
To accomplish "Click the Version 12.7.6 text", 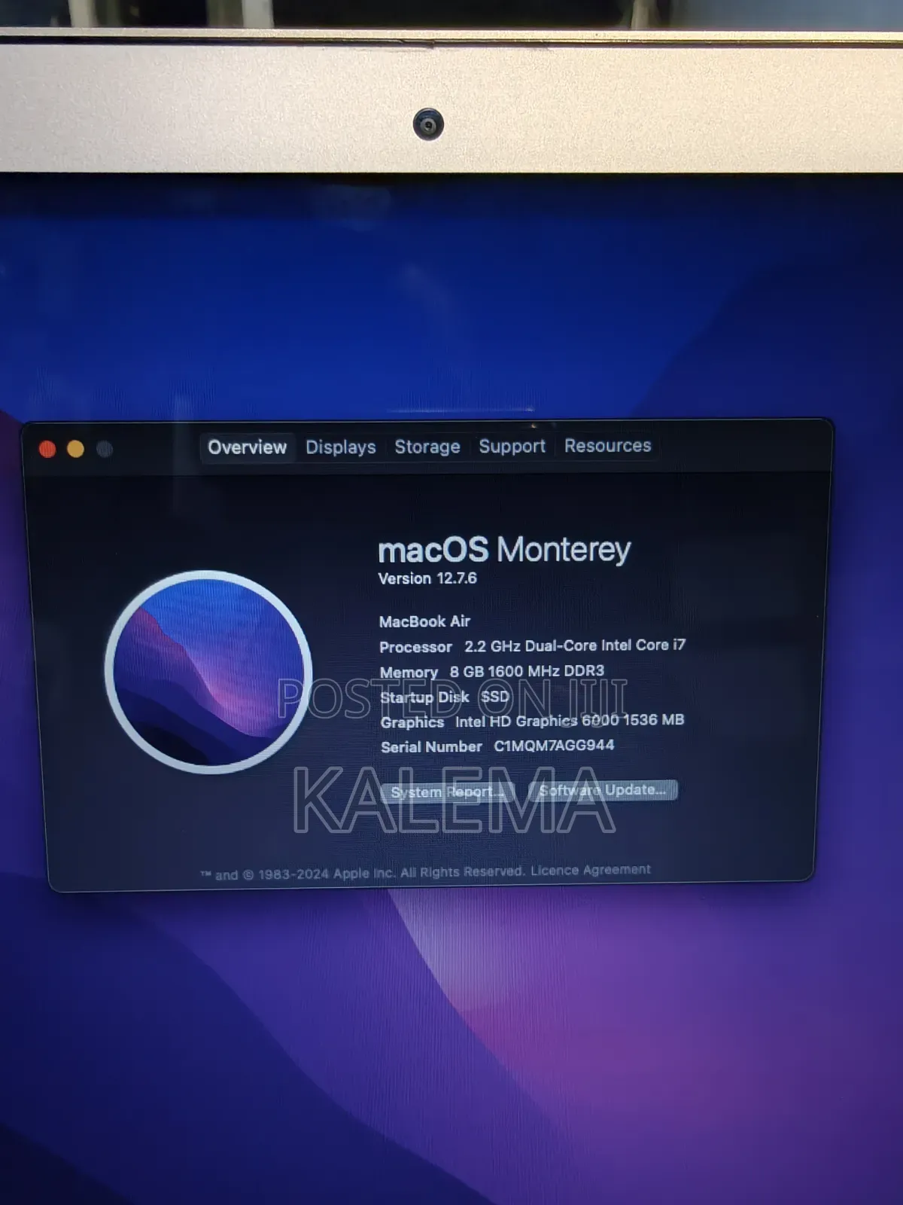I will pos(427,578).
